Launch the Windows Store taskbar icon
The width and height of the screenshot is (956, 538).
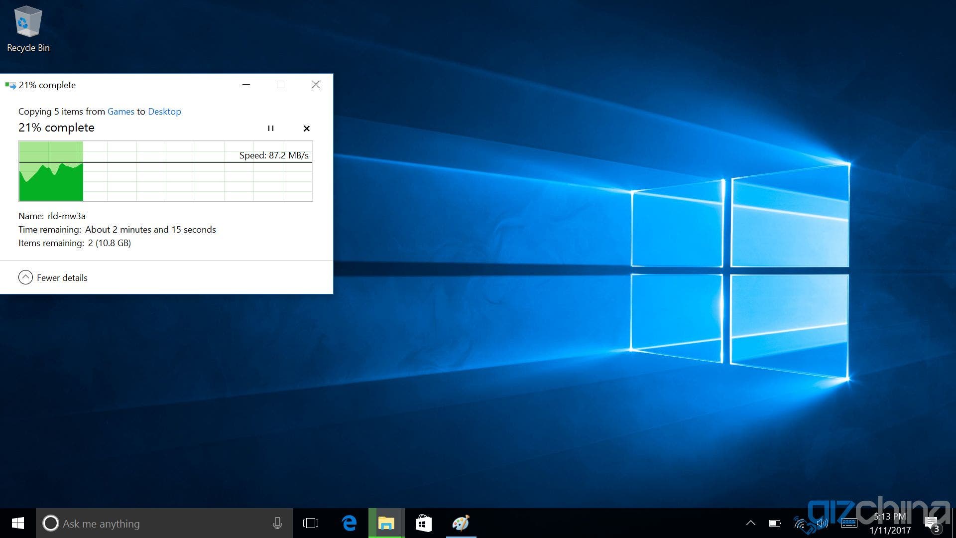(423, 523)
